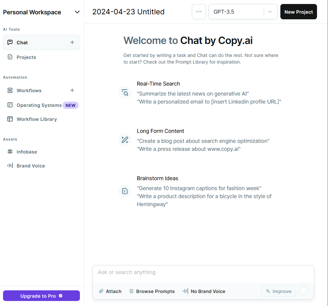The width and height of the screenshot is (328, 306).
Task: Select the Infobase asset icon
Action: click(x=10, y=152)
